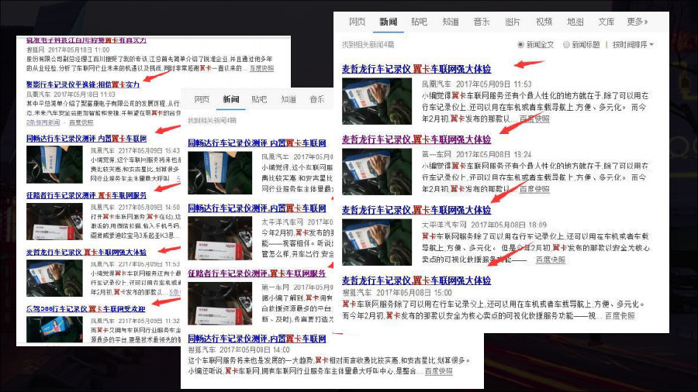Open 地图 tab in right panel
Viewport: 698px width, 392px height.
click(x=575, y=22)
